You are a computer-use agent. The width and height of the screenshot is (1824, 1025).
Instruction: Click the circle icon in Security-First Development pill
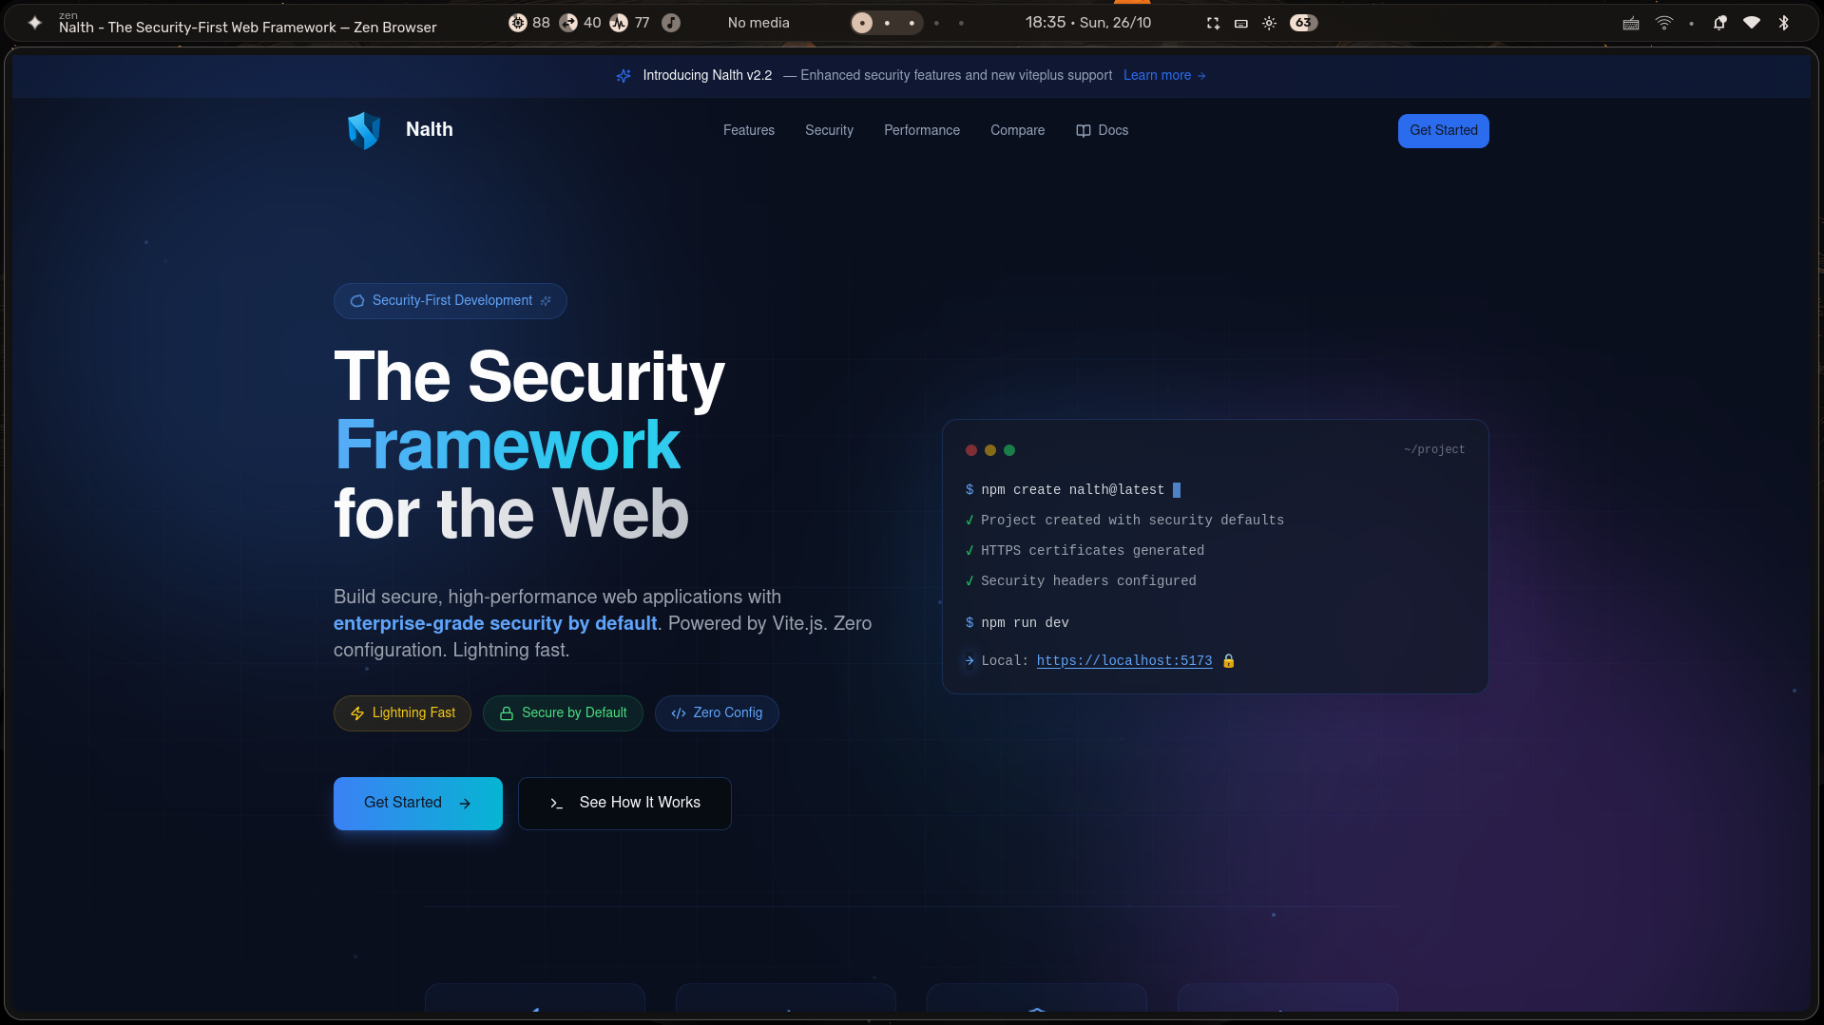point(357,301)
